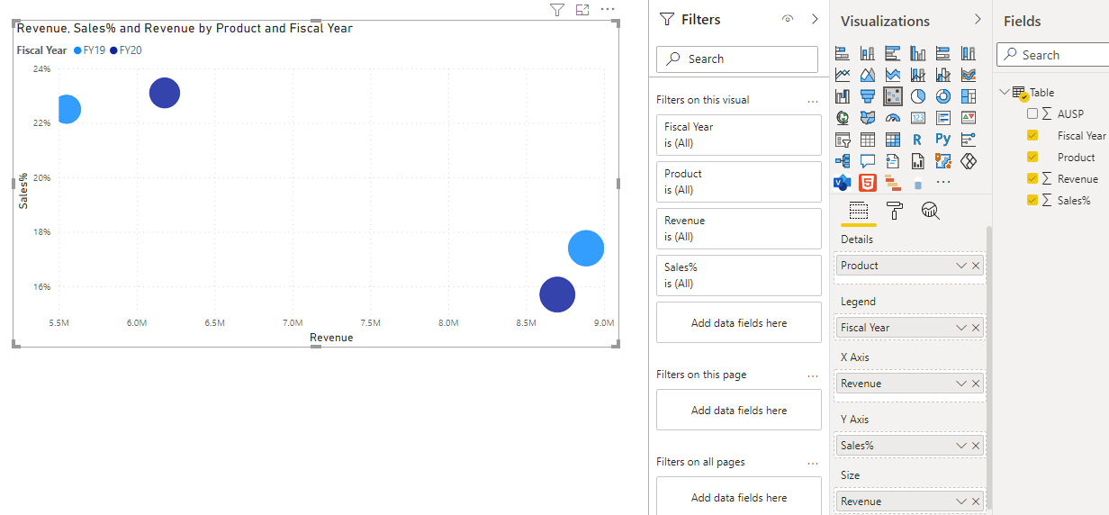Screen dimensions: 1109x515
Task: Open Filters on this page ellipsis
Action: tap(813, 375)
